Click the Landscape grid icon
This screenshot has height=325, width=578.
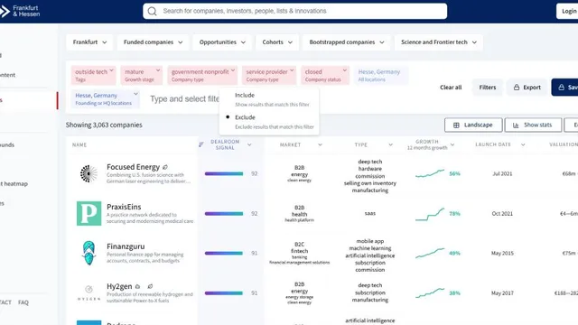coord(456,125)
